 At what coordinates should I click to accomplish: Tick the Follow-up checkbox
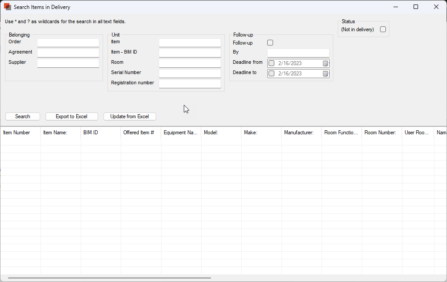click(270, 43)
